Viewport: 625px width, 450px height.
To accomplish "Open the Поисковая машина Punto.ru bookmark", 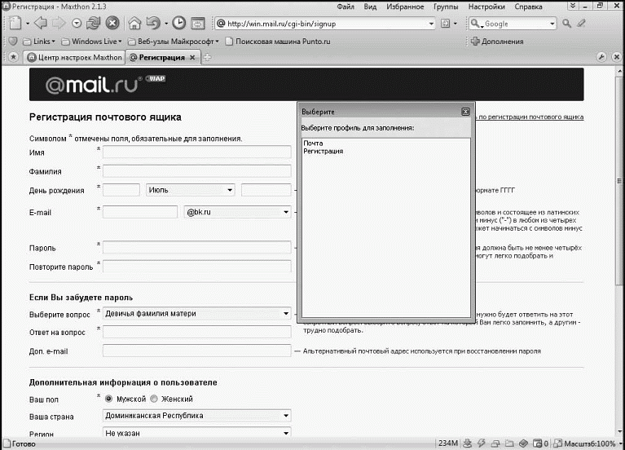I will pyautogui.click(x=278, y=42).
